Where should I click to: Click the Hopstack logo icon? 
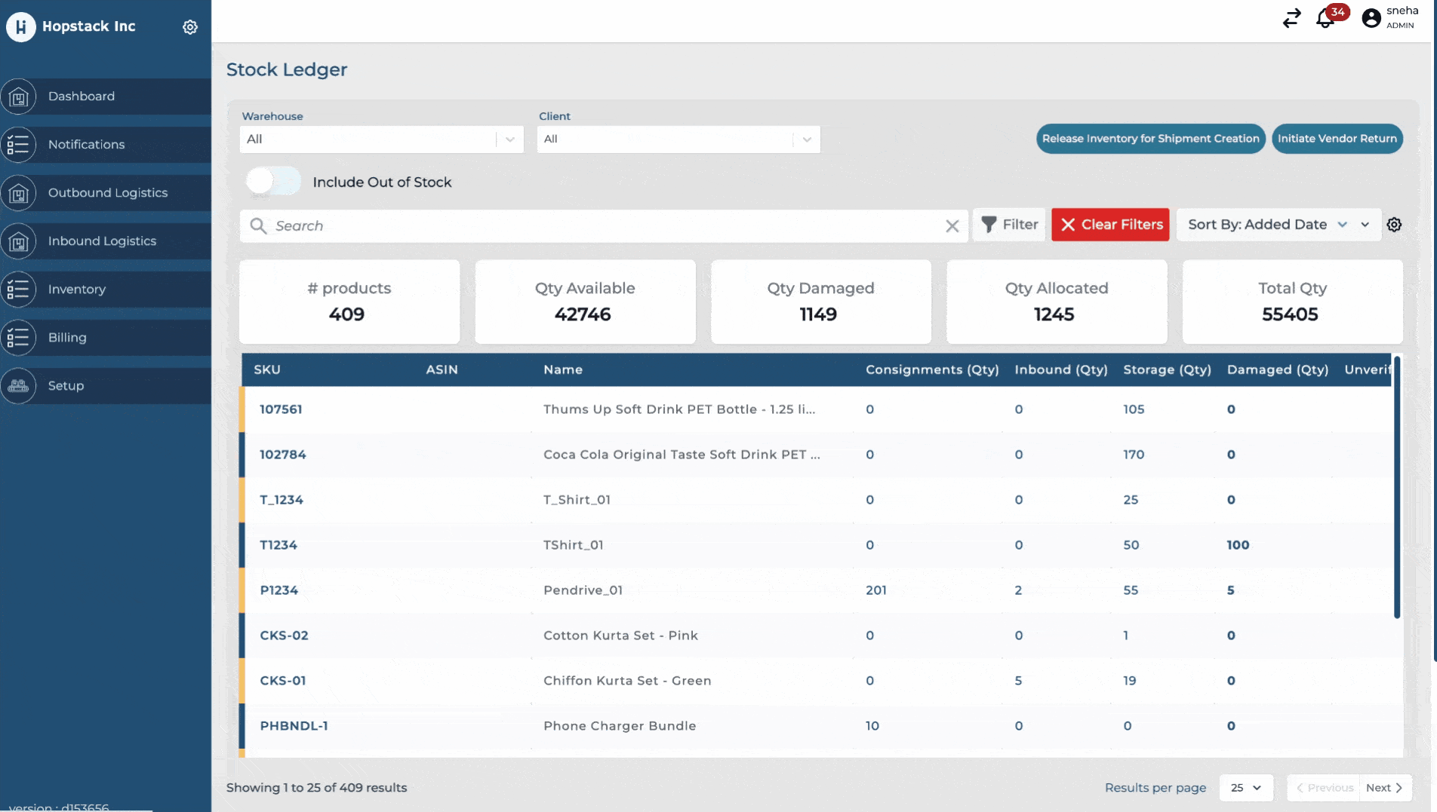(21, 27)
